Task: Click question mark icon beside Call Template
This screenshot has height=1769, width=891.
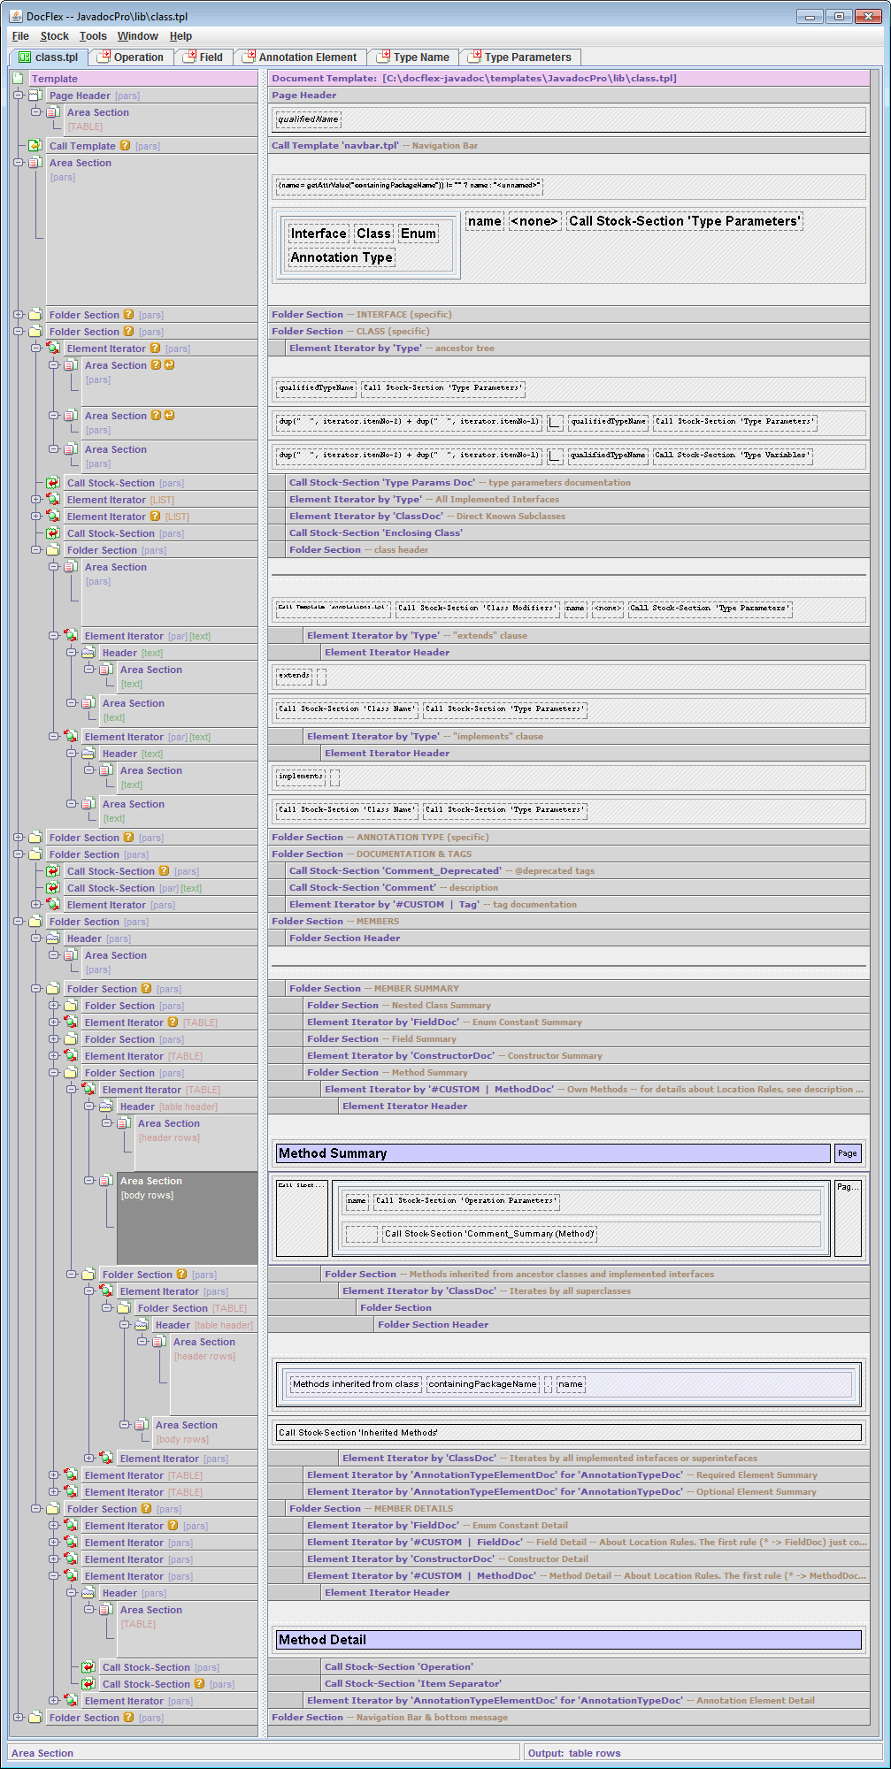Action: pyautogui.click(x=125, y=146)
